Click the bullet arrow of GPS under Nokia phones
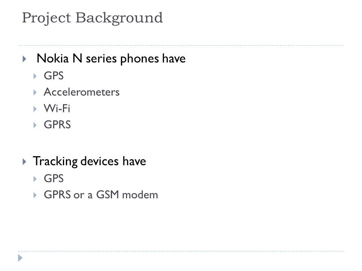362x271 pixels. click(35, 76)
